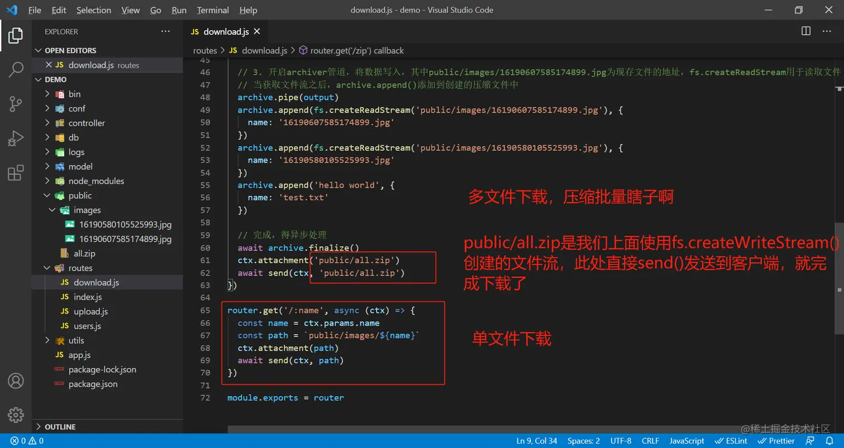844x448 pixels.
Task: Open package.json file
Action: 107,384
